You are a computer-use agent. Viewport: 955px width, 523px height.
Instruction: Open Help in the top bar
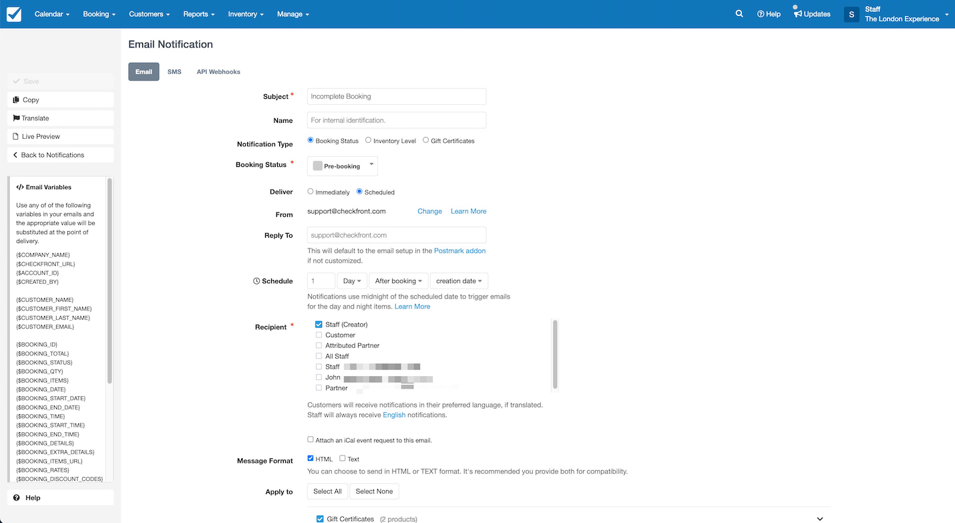(x=769, y=14)
